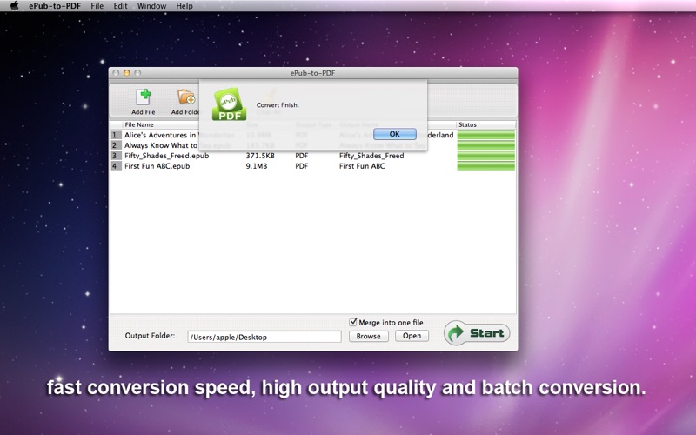This screenshot has width=696, height=435.
Task: Select the Fifty_Shades_Freed.epub row
Action: [313, 156]
